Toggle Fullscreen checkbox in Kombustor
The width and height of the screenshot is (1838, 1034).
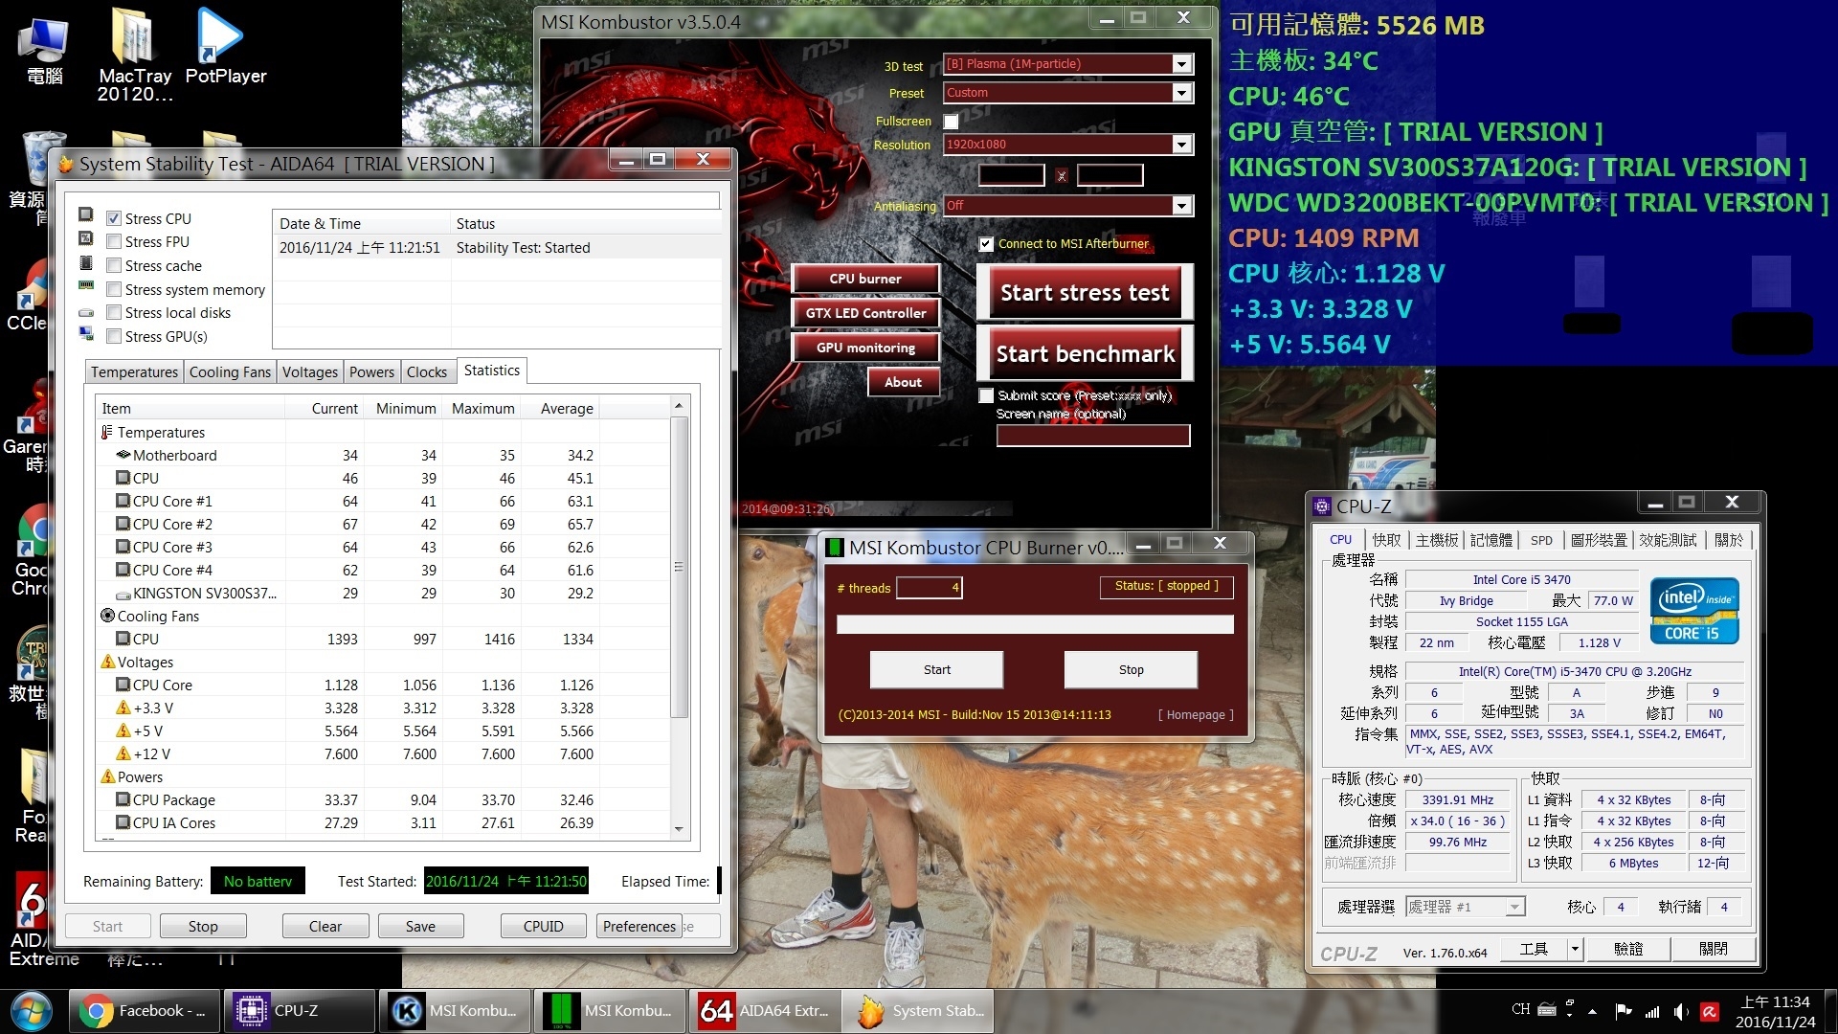pos(951,122)
